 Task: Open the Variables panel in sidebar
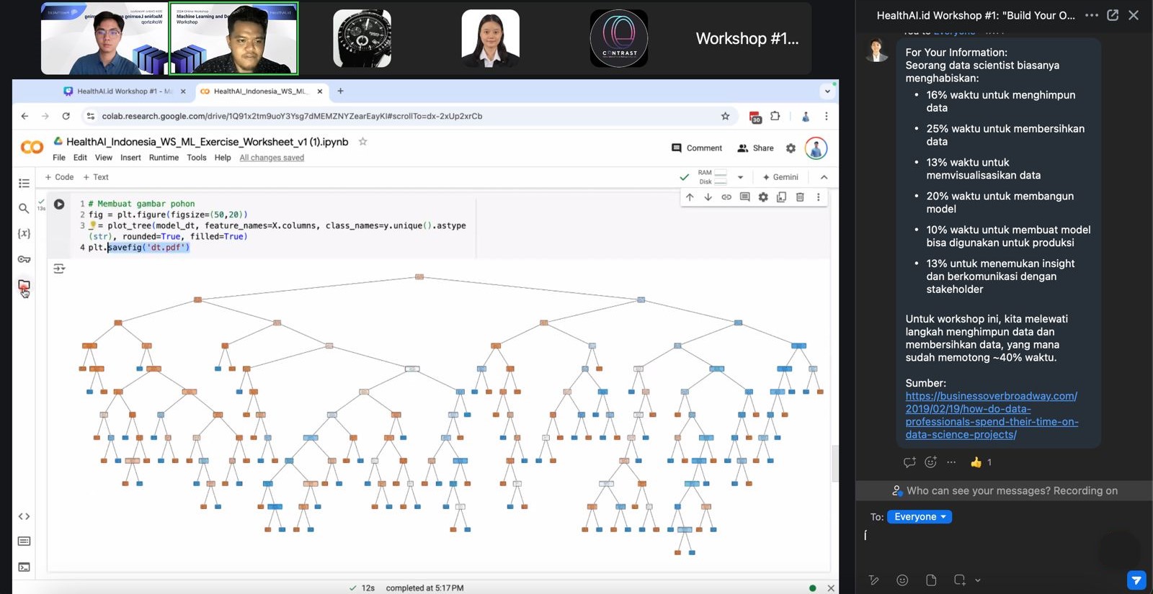click(24, 234)
